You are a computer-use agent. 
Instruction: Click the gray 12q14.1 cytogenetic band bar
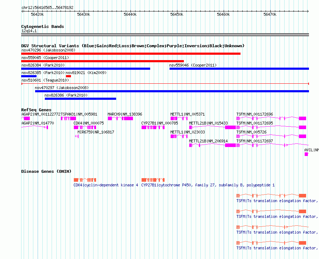[165, 35]
